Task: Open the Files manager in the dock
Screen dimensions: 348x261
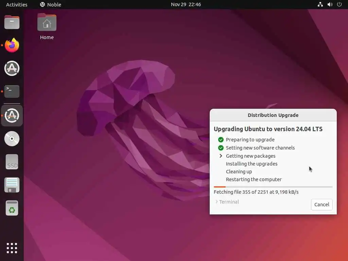Action: pos(12,22)
